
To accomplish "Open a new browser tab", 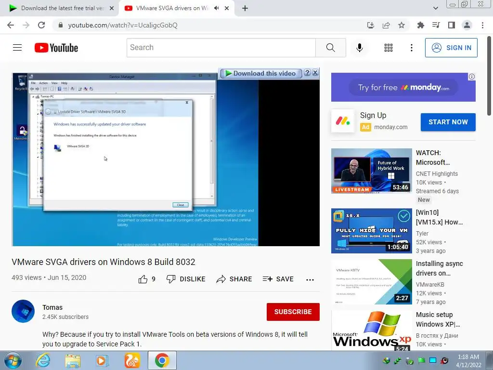I will pos(245,8).
